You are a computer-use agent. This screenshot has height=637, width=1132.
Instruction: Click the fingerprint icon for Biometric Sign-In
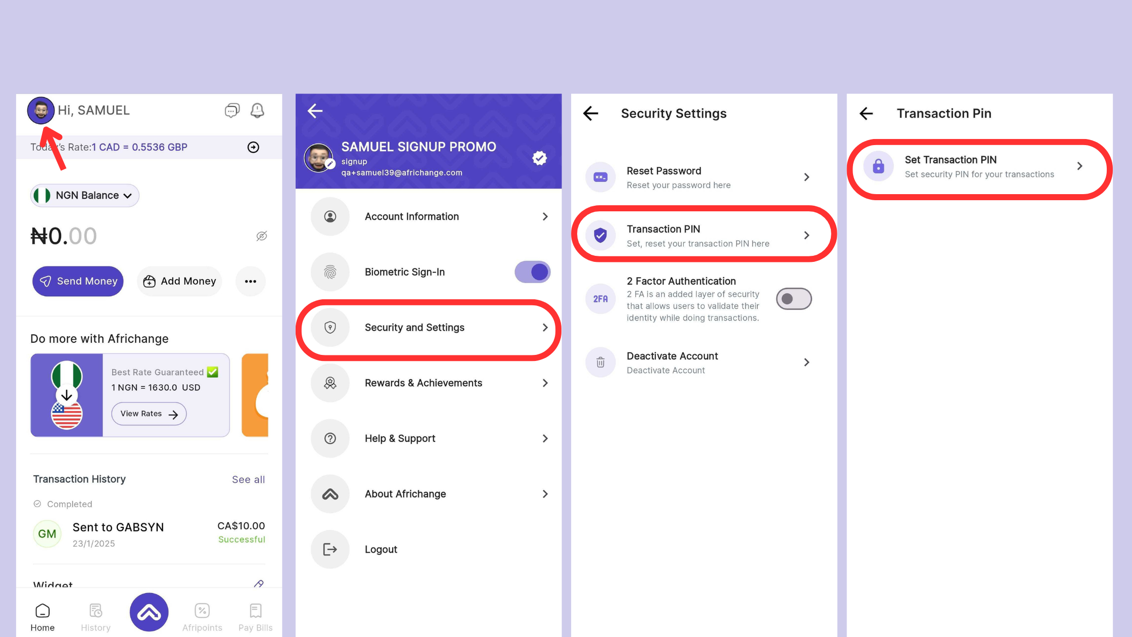tap(330, 272)
